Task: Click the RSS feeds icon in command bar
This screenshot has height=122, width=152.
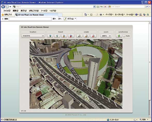Action: 91,15
